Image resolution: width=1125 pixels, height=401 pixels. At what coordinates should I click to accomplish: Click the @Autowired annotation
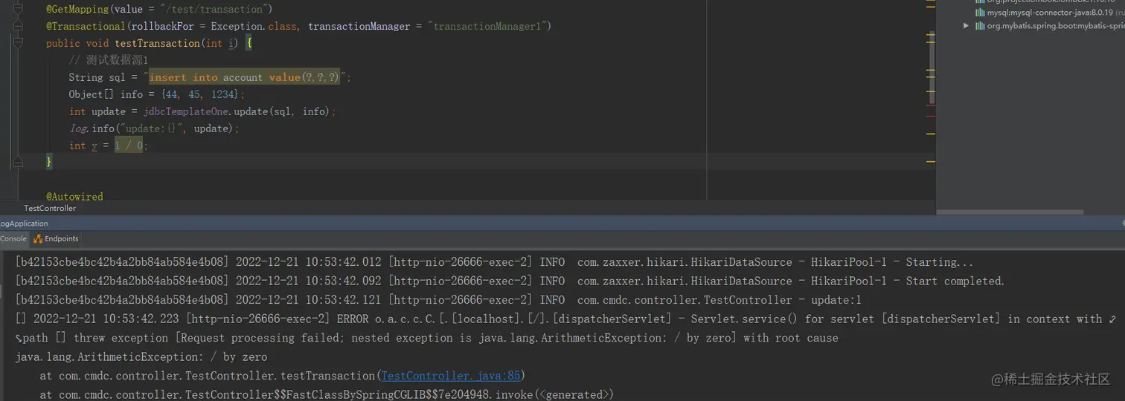tap(74, 197)
